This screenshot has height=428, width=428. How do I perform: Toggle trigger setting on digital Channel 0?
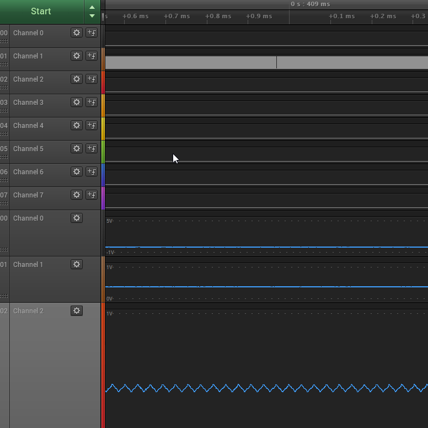click(92, 33)
